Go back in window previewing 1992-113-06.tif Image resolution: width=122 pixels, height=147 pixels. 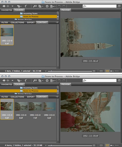4,6
